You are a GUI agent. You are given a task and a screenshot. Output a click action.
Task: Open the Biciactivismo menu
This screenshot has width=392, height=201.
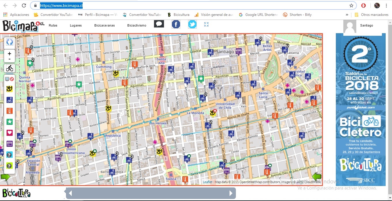point(137,25)
